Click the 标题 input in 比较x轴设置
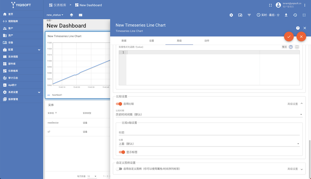 [x=209, y=133]
